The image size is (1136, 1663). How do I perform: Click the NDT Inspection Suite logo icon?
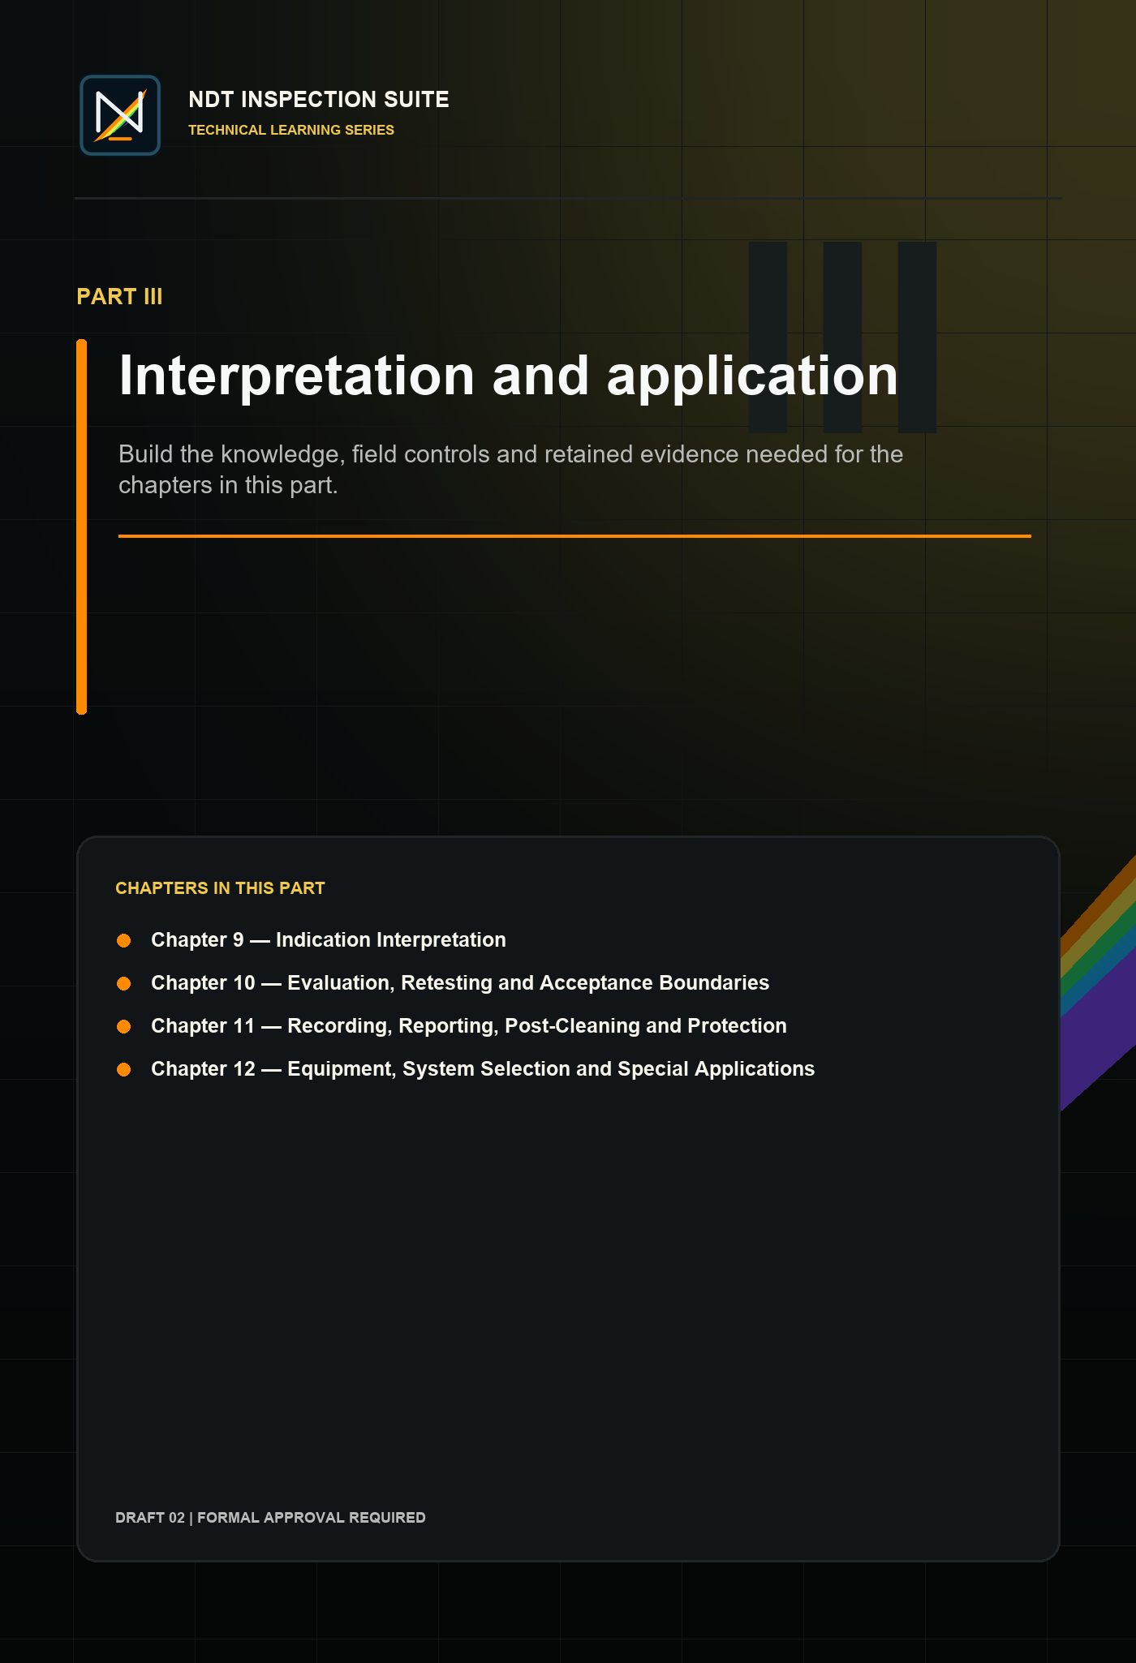click(120, 115)
